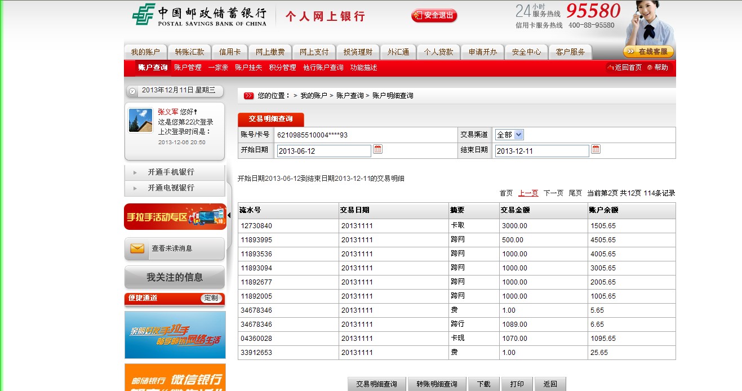Go to 下一页 next page of records

point(553,193)
